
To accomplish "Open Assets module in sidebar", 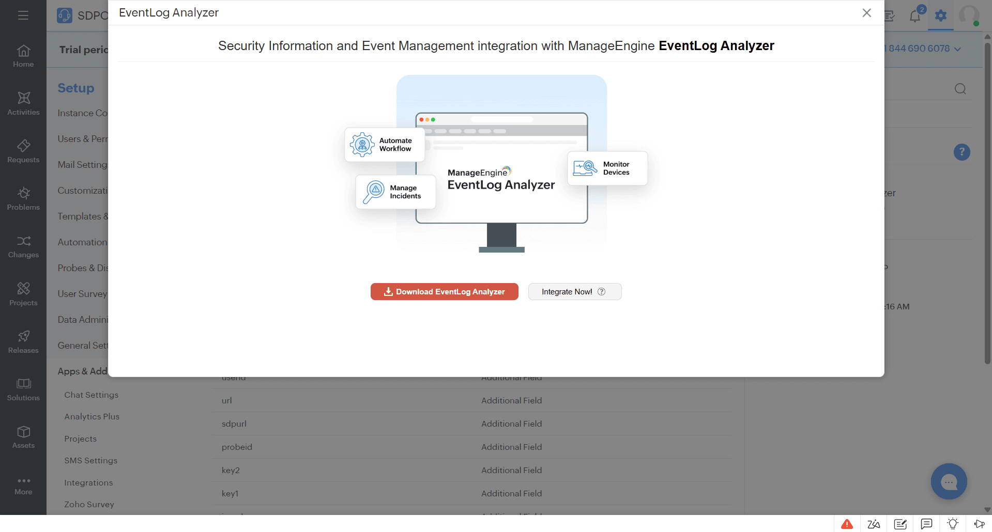I will coord(23,437).
